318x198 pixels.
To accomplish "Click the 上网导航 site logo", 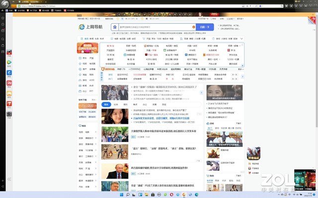I will [x=89, y=27].
